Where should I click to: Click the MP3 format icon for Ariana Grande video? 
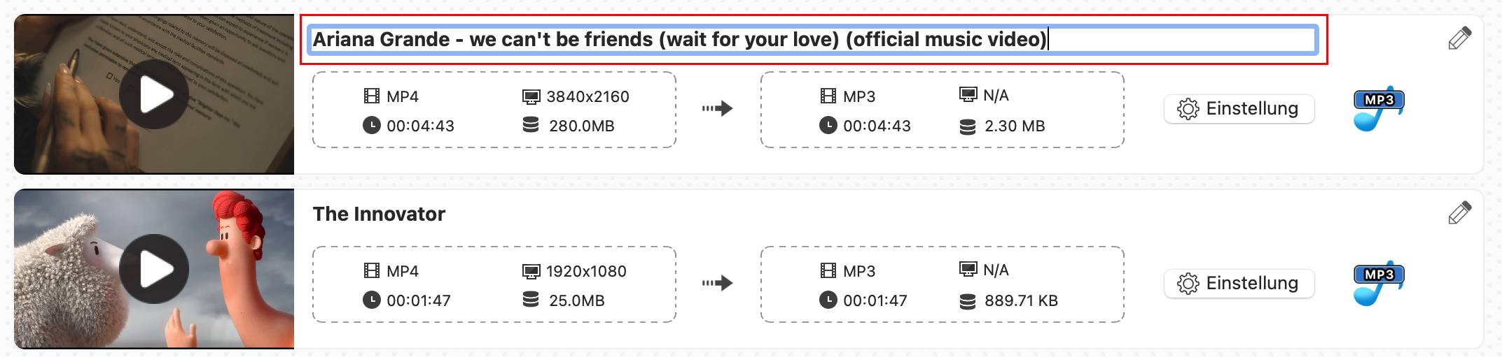pos(1378,110)
